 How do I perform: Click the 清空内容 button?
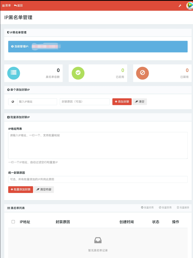click(x=44, y=189)
